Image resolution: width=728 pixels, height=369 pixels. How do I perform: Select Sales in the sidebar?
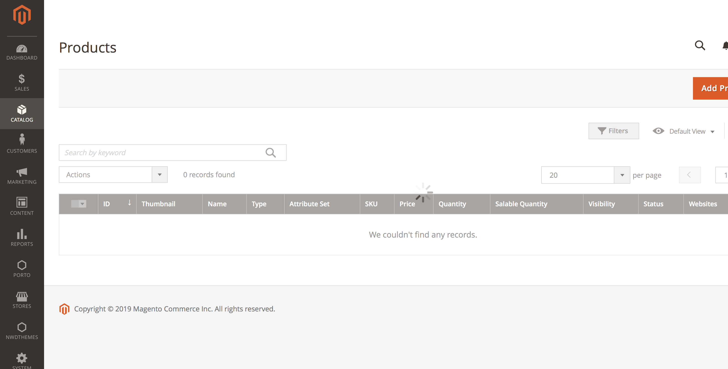pyautogui.click(x=22, y=83)
